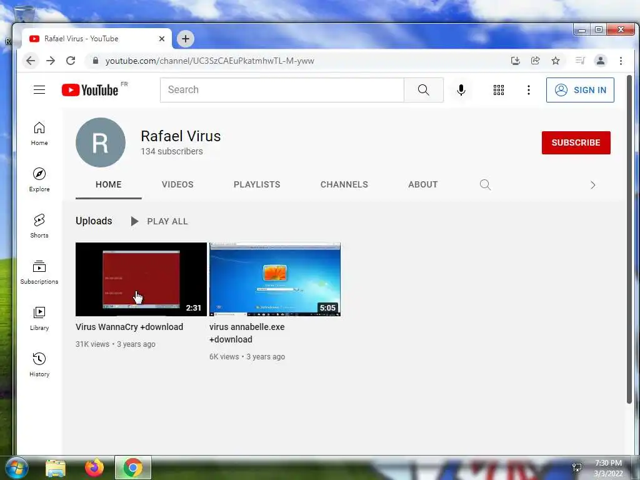
Task: Open Home in the sidebar
Action: [39, 134]
